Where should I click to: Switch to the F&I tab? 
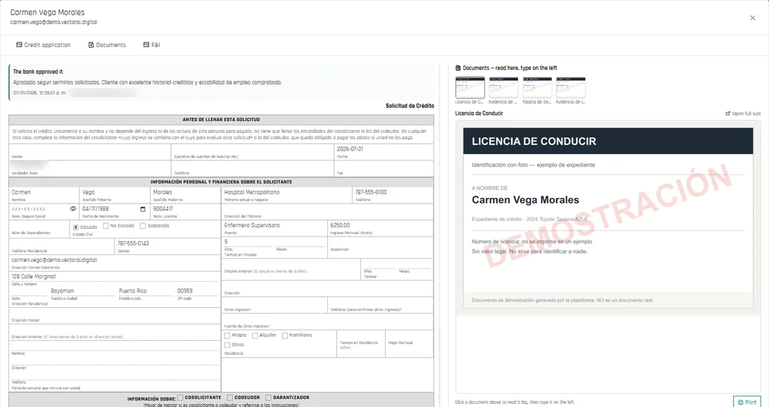click(152, 45)
